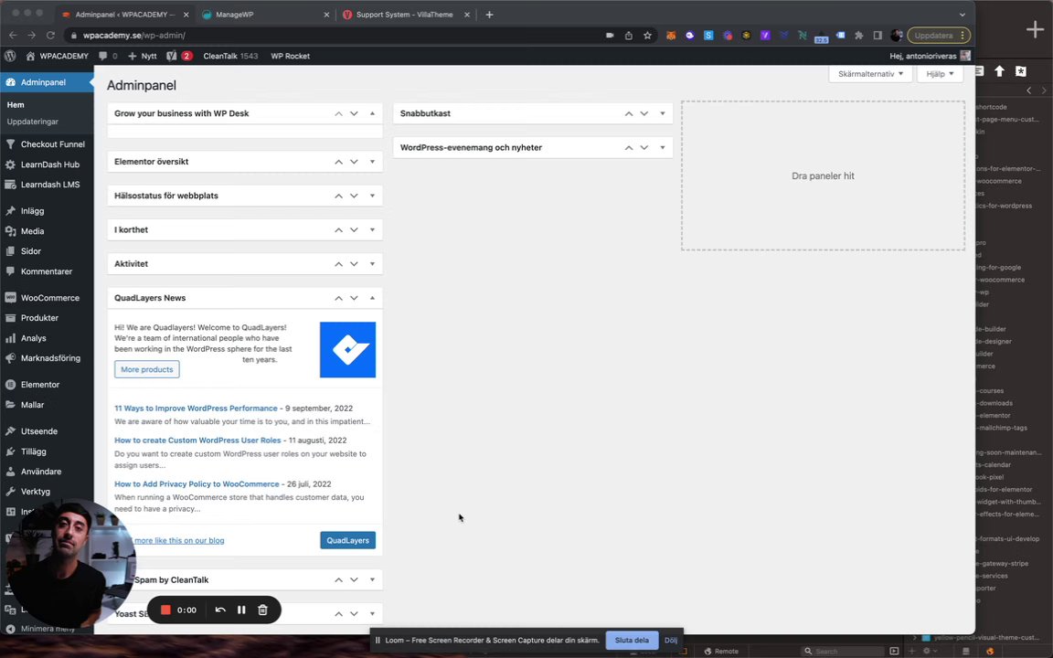Screen dimensions: 1053x658
Task: Open the Hjälp dropdown
Action: click(x=940, y=74)
